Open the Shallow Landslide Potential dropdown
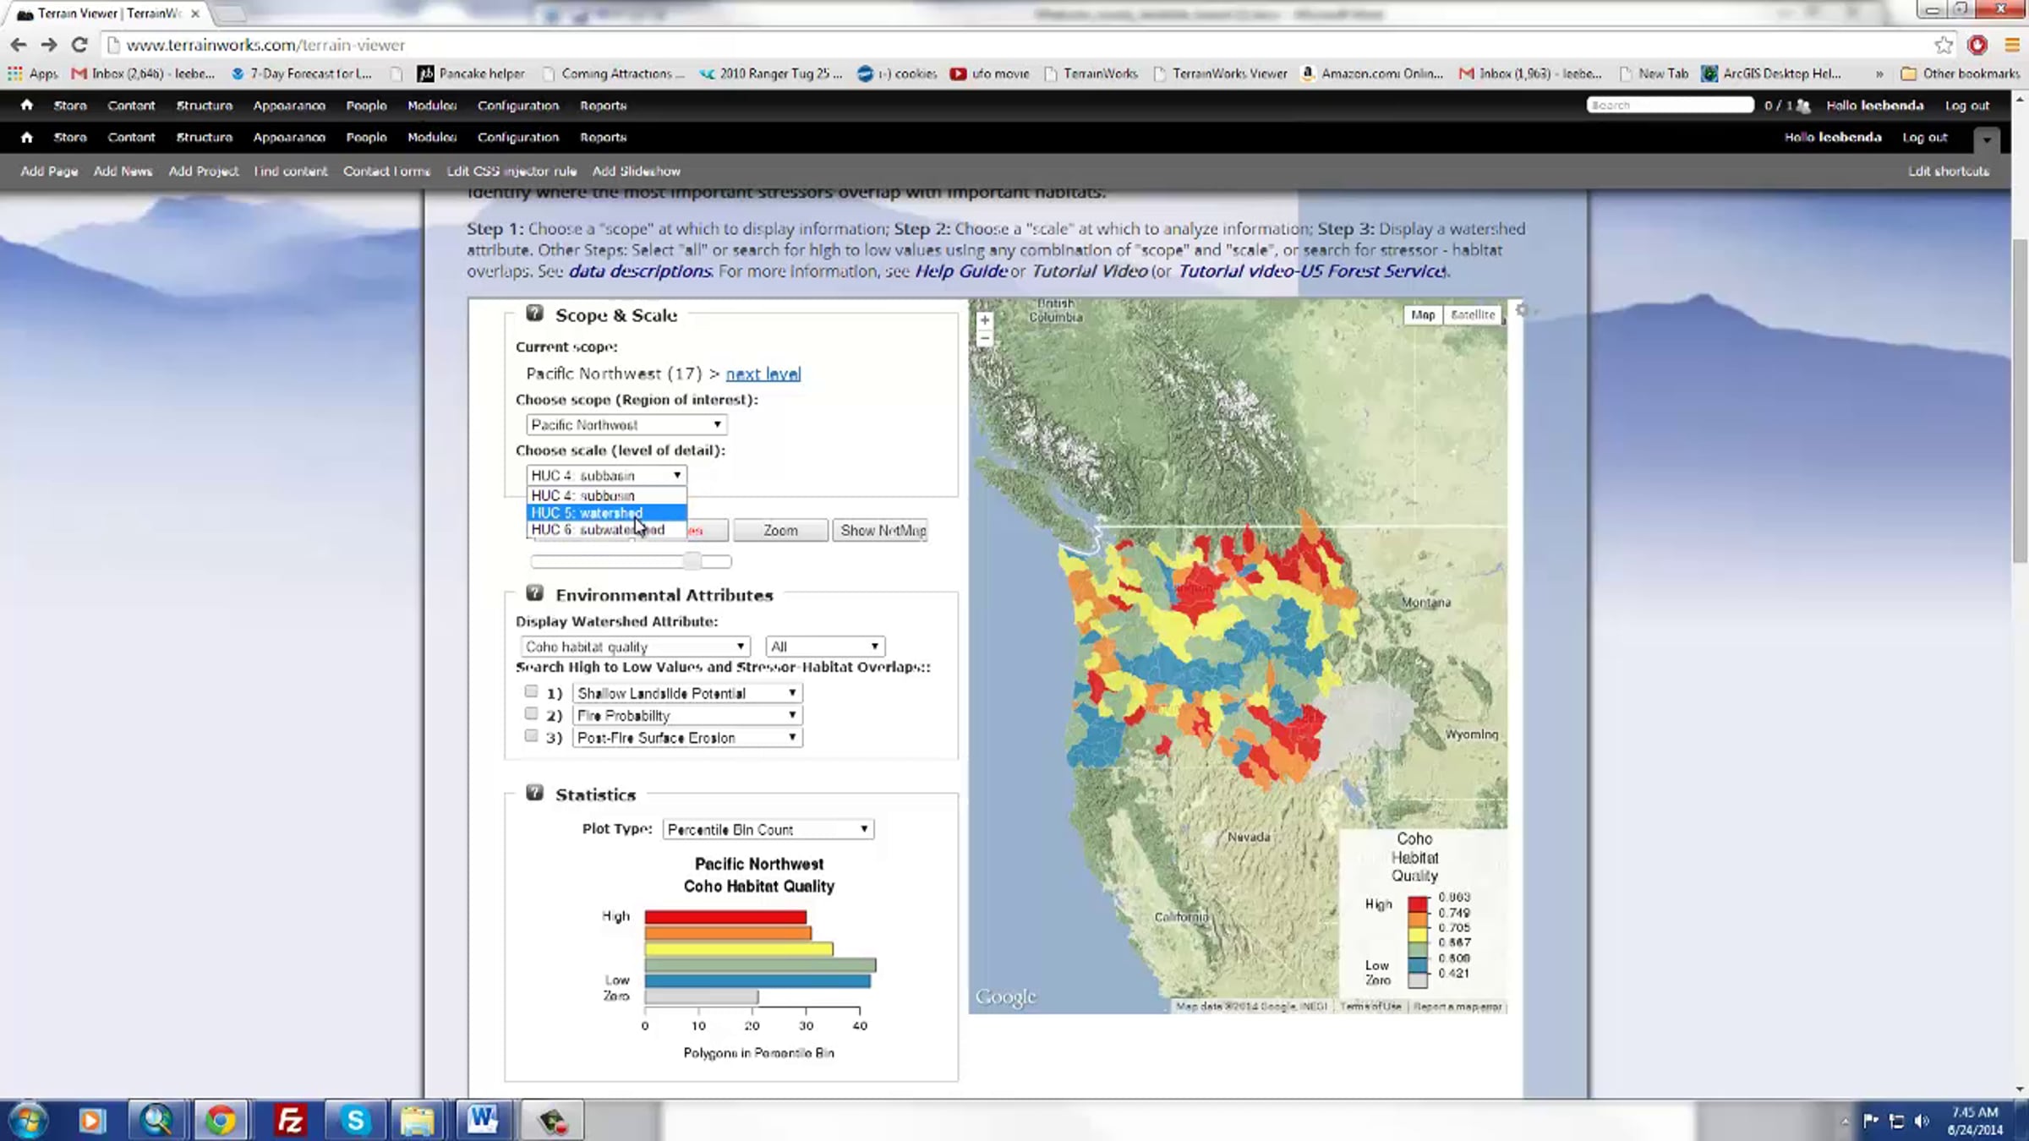Viewport: 2029px width, 1141px height. (687, 693)
